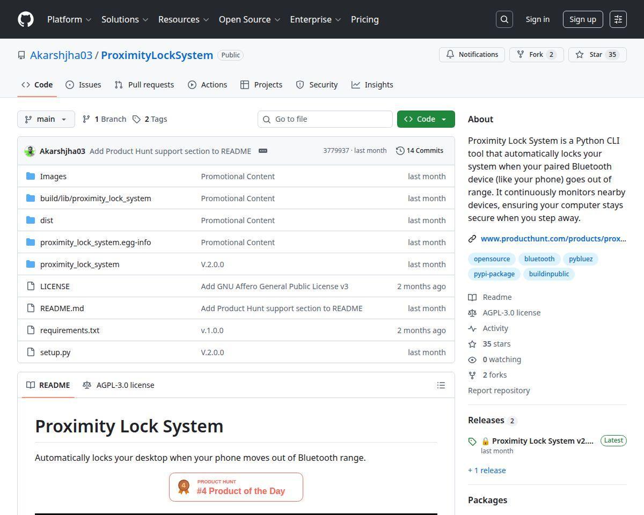Switch to the Actions tab
The image size is (644, 515).
pos(208,85)
